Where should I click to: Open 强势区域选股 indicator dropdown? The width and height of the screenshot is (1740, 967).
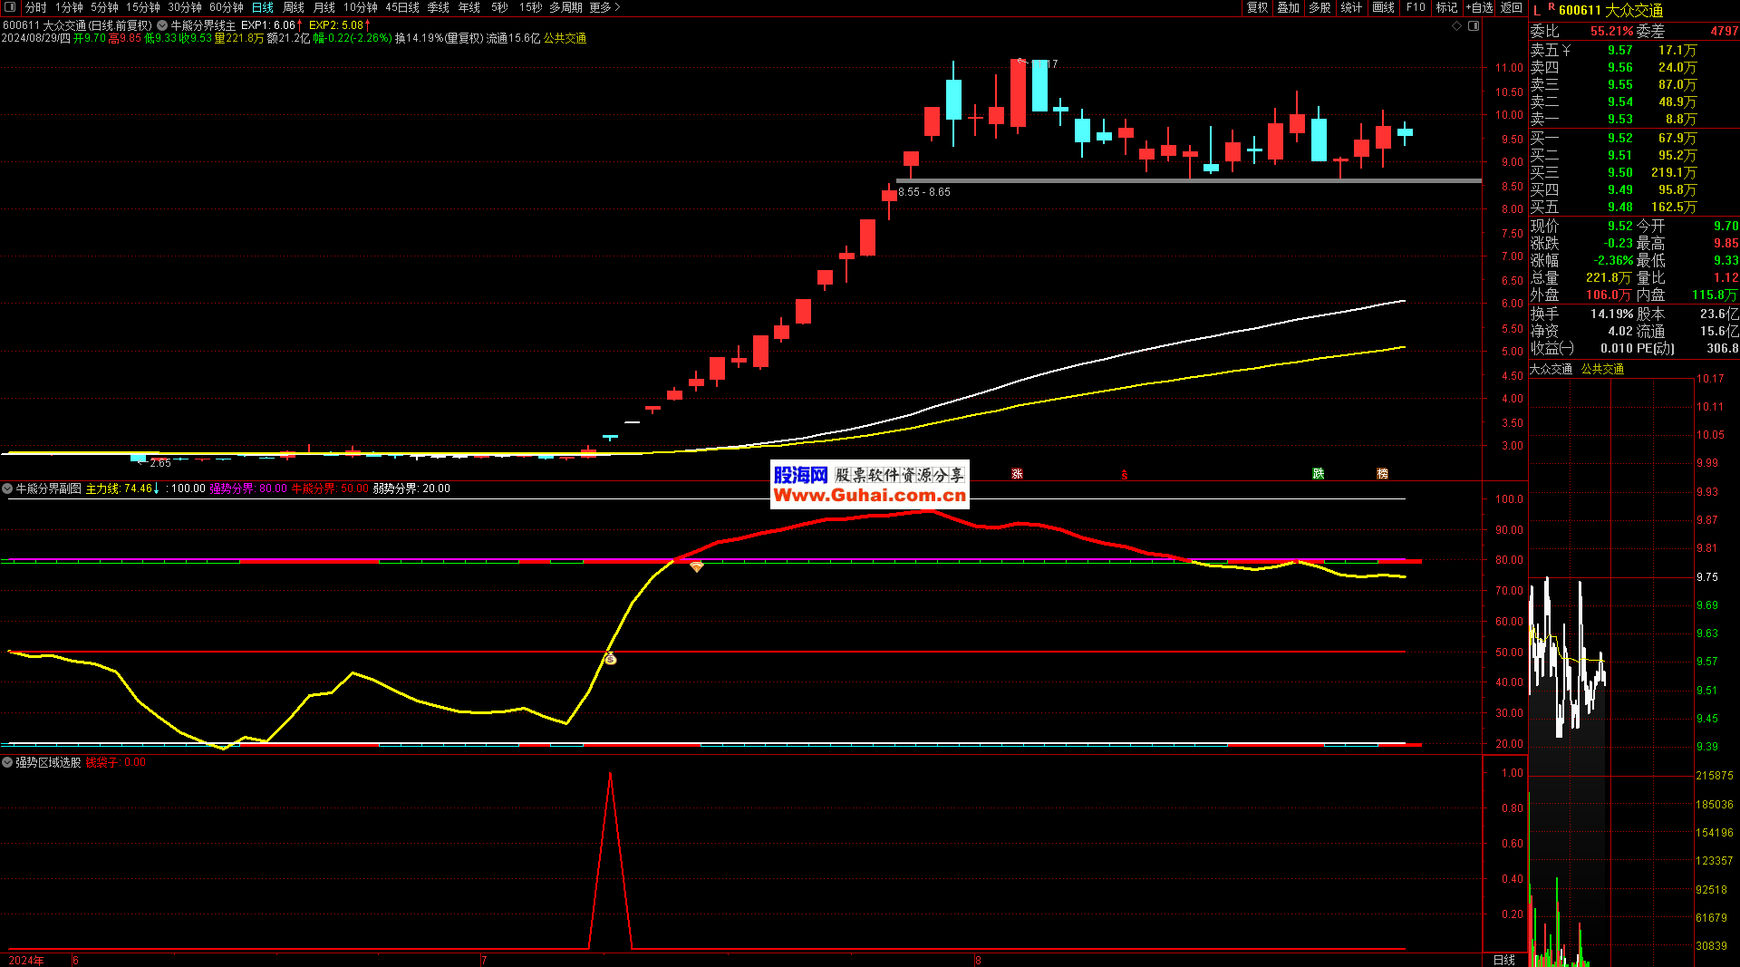click(x=7, y=762)
